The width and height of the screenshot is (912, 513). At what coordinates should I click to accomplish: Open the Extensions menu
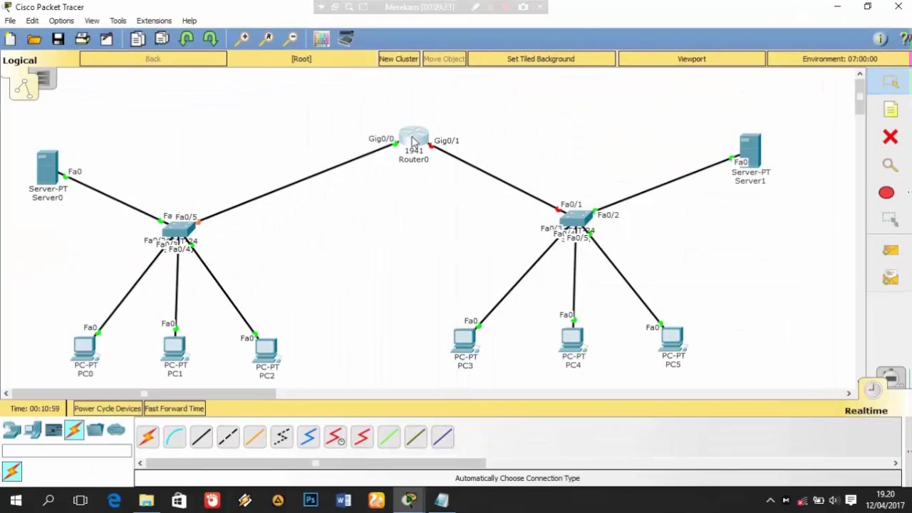tap(154, 21)
